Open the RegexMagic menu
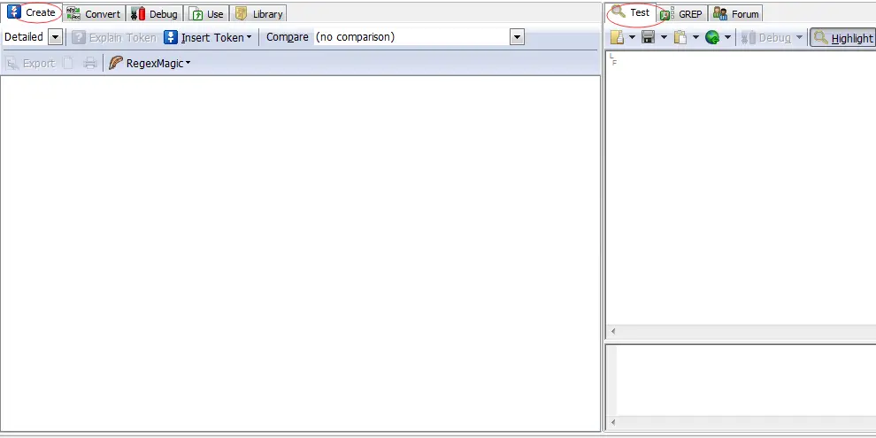This screenshot has height=438, width=876. 150,63
